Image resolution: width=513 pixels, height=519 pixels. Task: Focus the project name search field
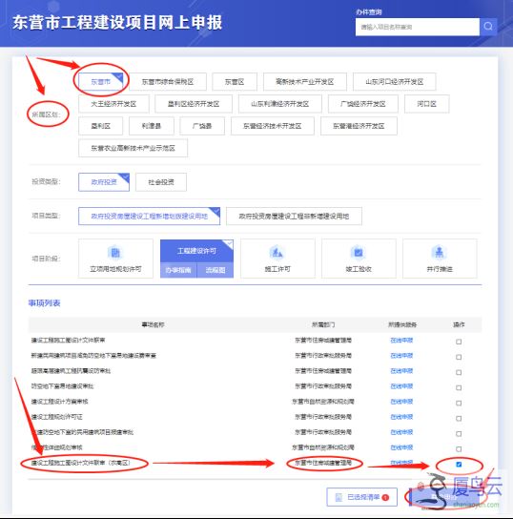pyautogui.click(x=418, y=27)
